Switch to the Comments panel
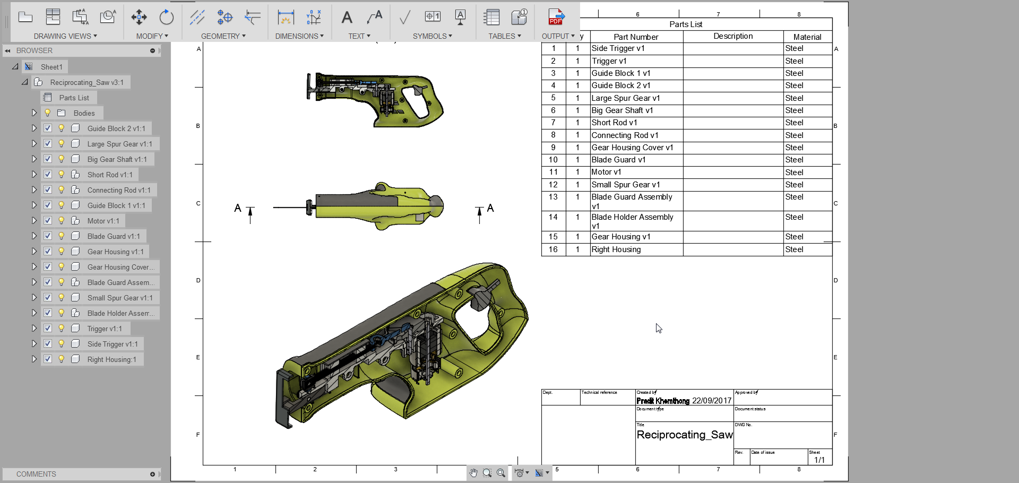This screenshot has width=1019, height=483. (x=36, y=474)
